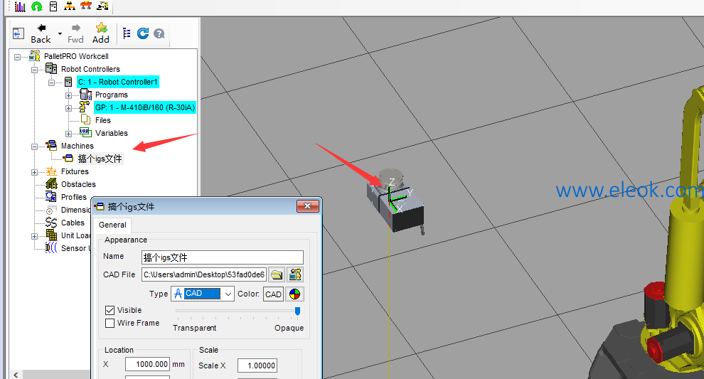Screen dimensions: 704x379
Task: Select the 搞个igs文件 machine in tree
Action: [100, 159]
